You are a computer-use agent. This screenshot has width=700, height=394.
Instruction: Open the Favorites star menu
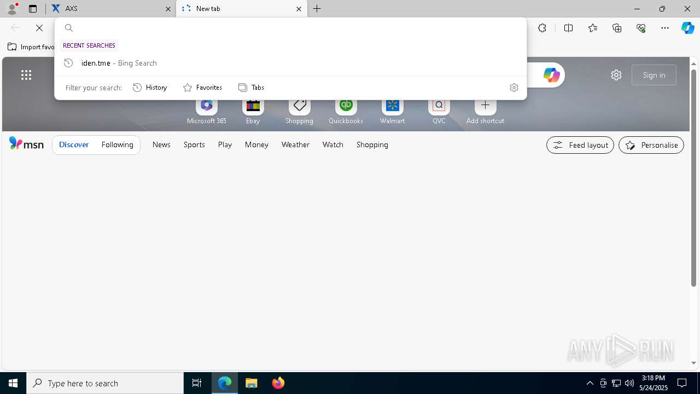point(593,28)
